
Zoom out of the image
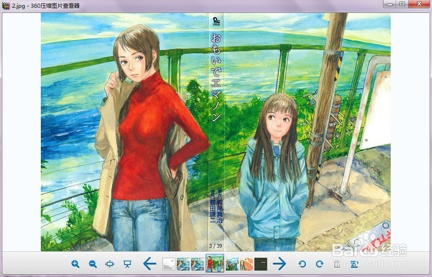click(x=93, y=264)
